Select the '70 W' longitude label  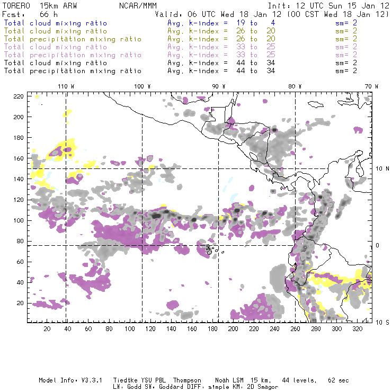[x=371, y=86]
